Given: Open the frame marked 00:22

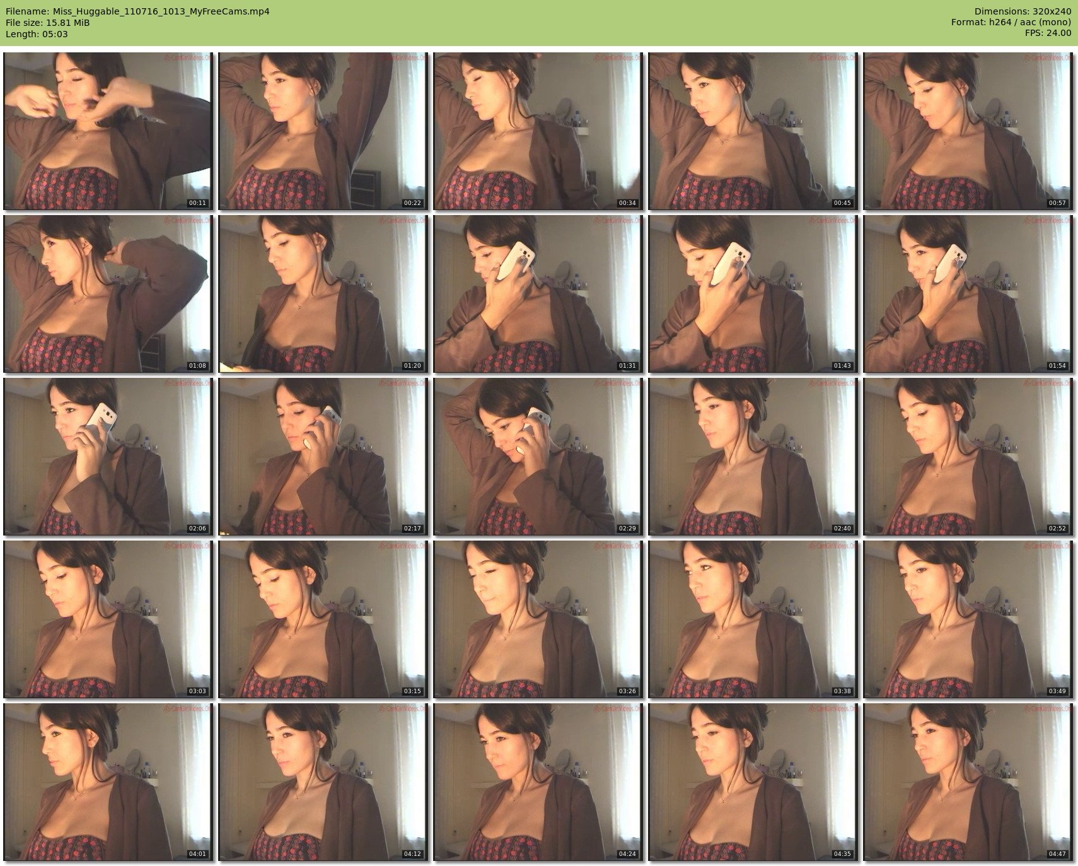Looking at the screenshot, I should pos(323,131).
